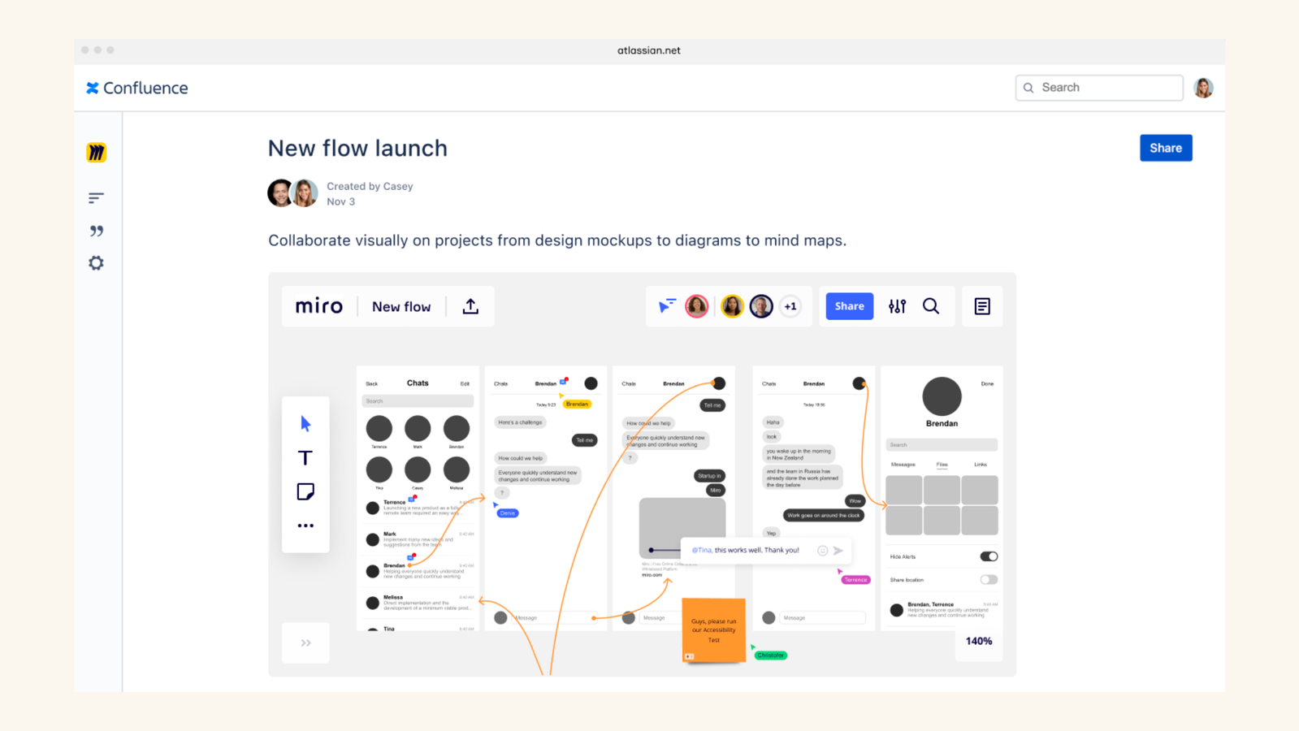
Task: Click the emoji icon in comment box
Action: tap(822, 551)
